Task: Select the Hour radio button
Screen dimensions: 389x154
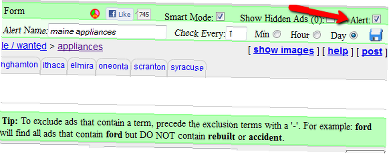Action: 317,35
